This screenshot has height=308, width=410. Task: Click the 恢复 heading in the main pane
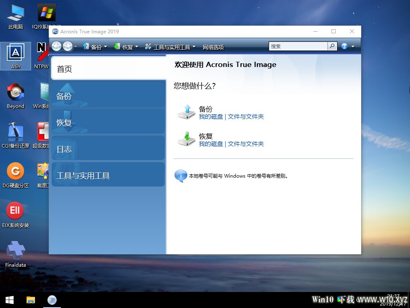point(205,136)
